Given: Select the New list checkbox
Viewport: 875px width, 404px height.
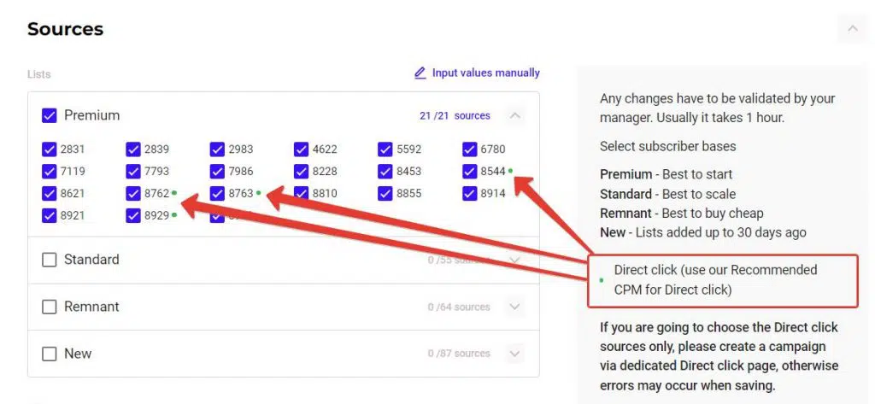Looking at the screenshot, I should click(x=50, y=354).
